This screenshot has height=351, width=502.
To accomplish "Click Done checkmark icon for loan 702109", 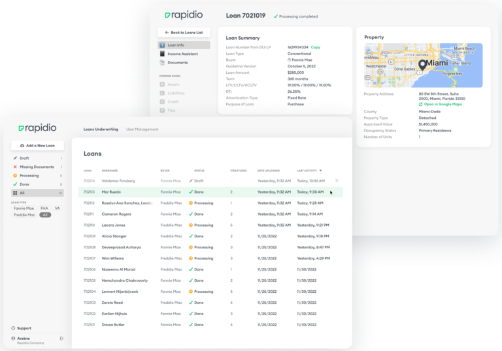I will click(x=191, y=237).
